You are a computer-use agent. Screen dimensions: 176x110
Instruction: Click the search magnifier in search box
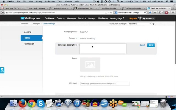(145, 12)
